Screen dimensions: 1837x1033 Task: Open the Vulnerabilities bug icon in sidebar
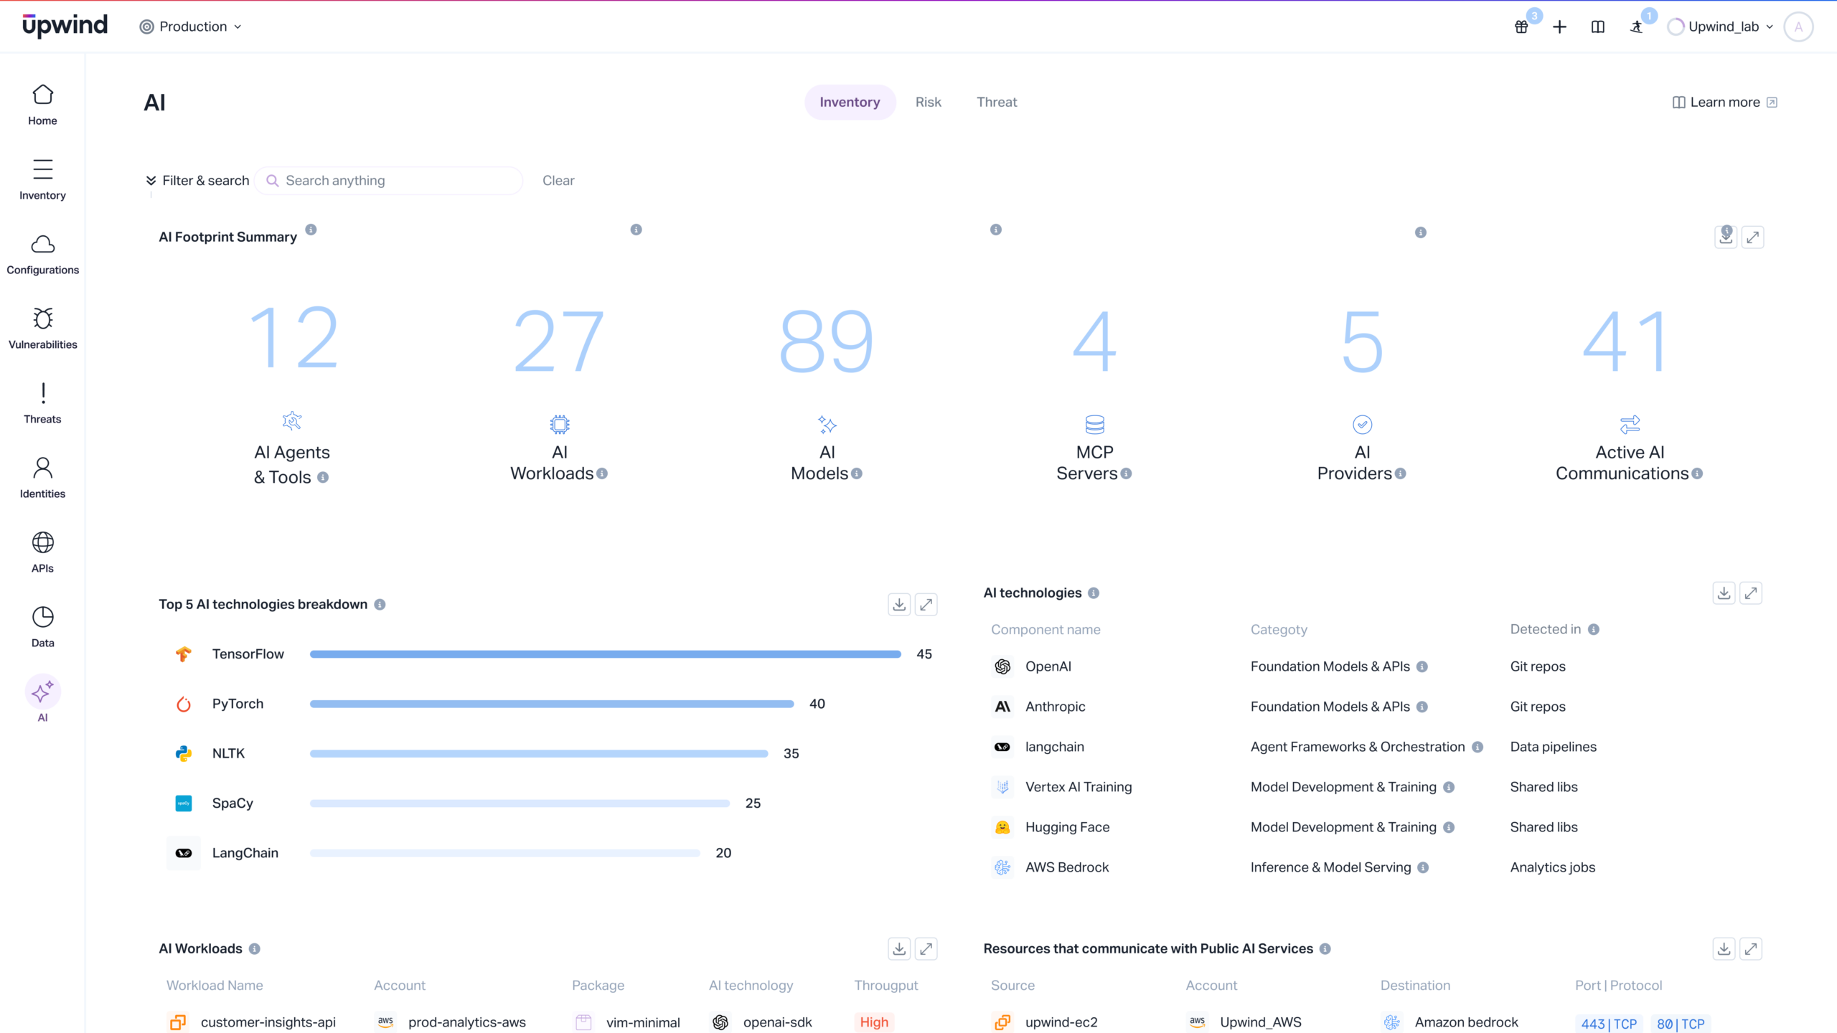(x=42, y=319)
